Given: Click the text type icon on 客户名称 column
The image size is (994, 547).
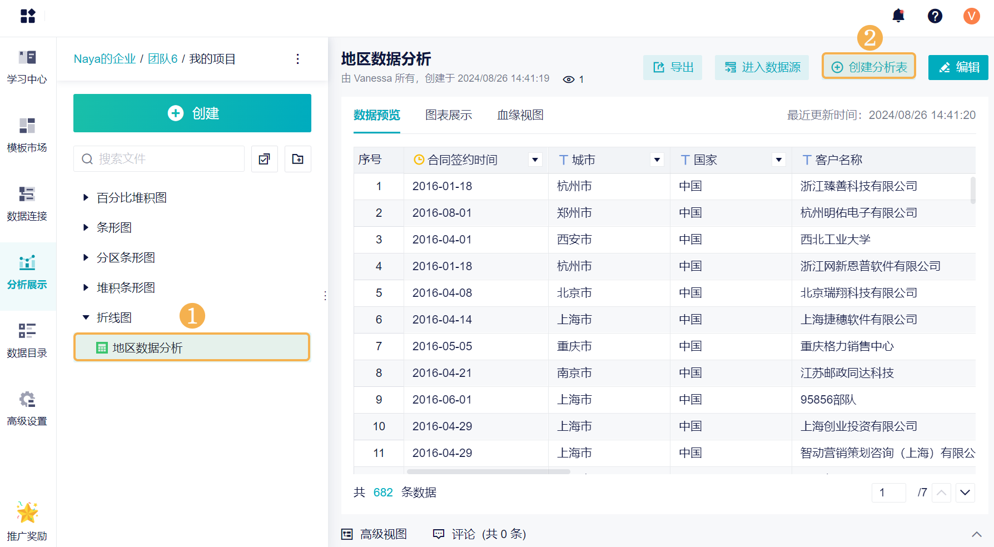Looking at the screenshot, I should [807, 160].
